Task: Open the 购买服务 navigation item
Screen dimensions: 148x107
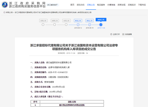Action: [101, 5]
